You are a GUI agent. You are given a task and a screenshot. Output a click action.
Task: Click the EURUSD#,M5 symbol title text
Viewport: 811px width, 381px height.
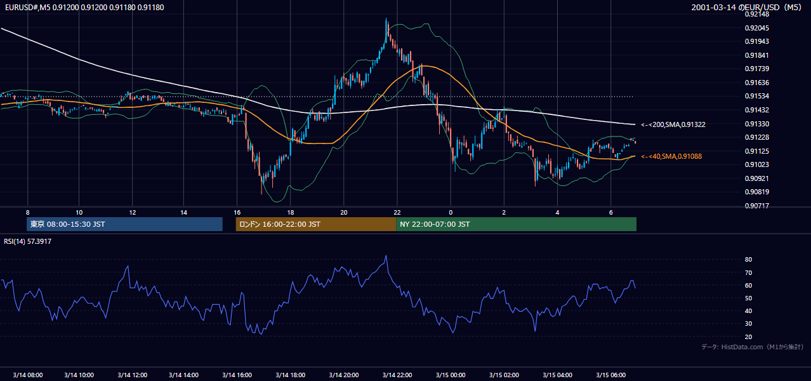[x=84, y=8]
